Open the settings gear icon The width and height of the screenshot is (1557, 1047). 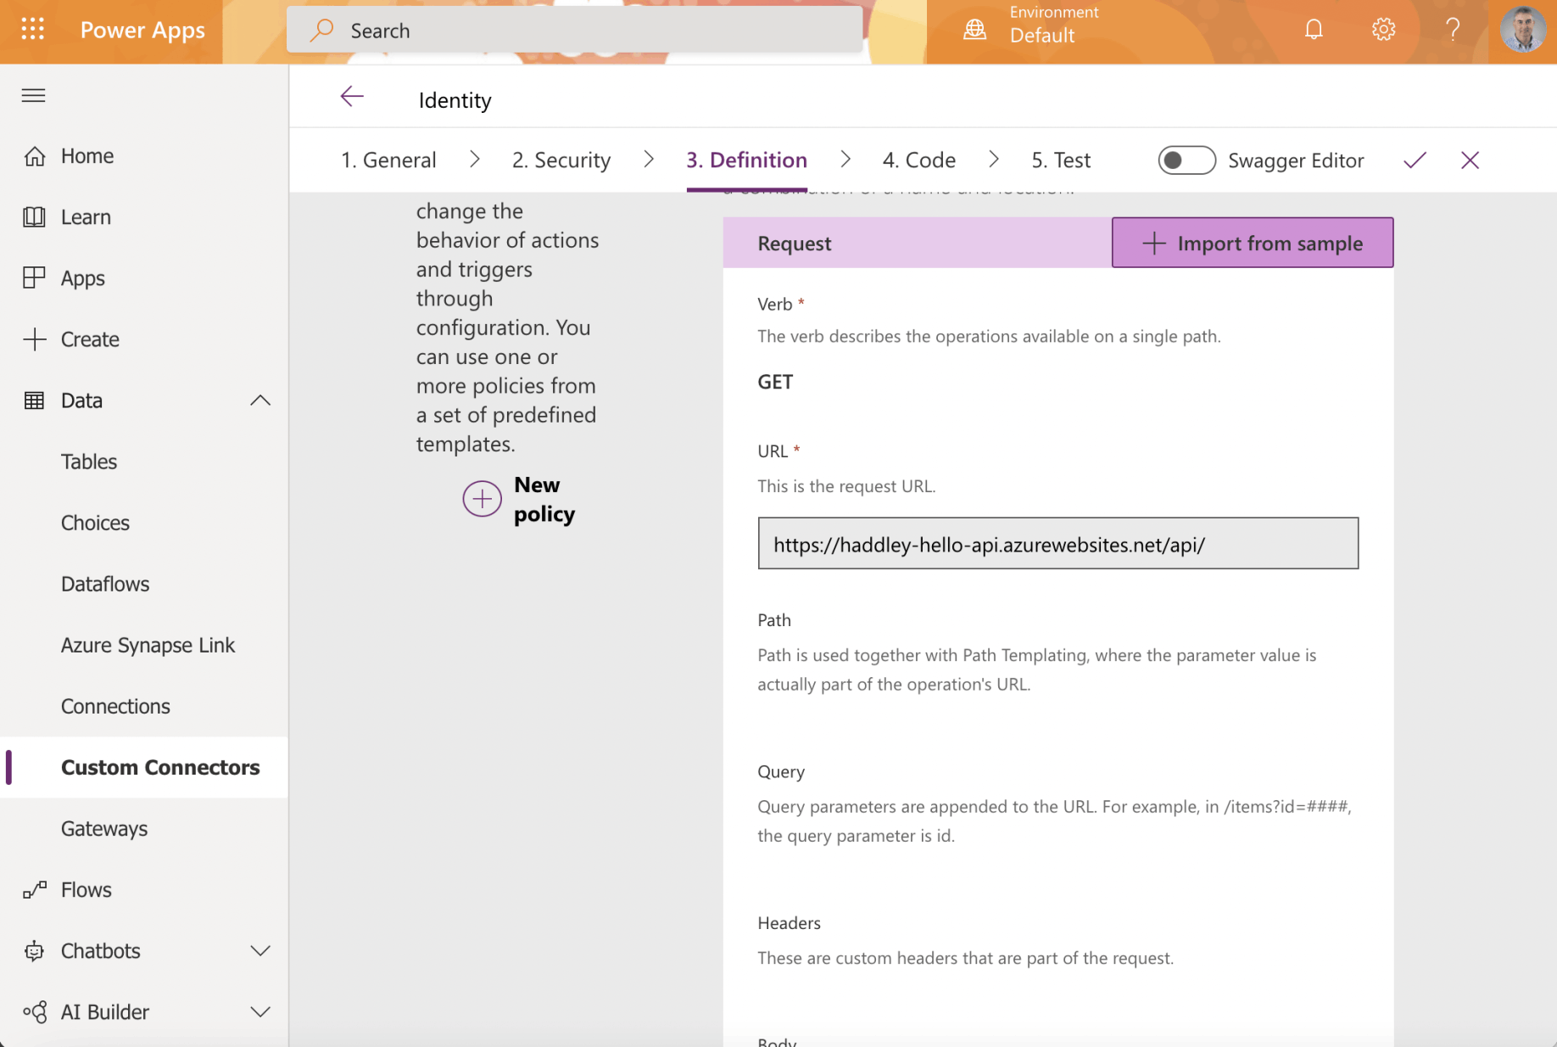tap(1382, 30)
